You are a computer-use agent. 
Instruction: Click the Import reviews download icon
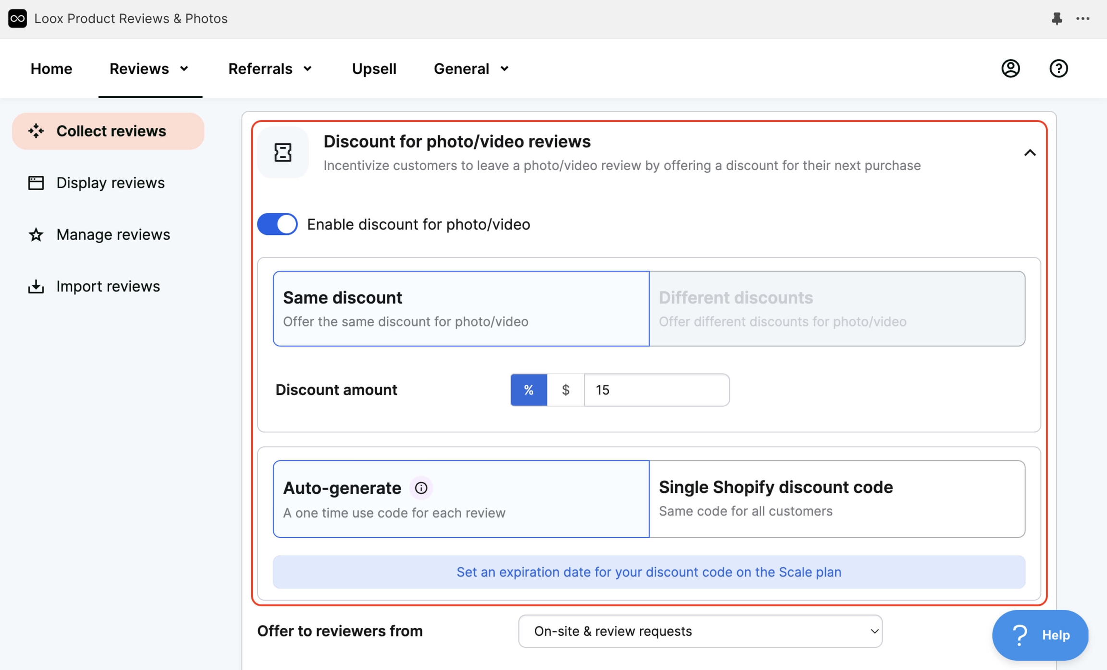pyautogui.click(x=36, y=286)
